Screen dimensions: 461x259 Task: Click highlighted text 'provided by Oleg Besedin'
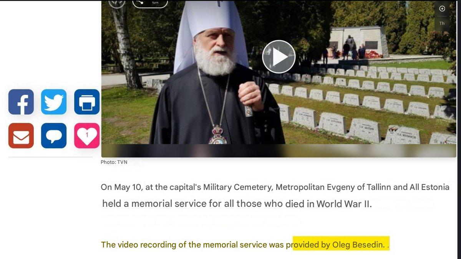[x=338, y=244]
